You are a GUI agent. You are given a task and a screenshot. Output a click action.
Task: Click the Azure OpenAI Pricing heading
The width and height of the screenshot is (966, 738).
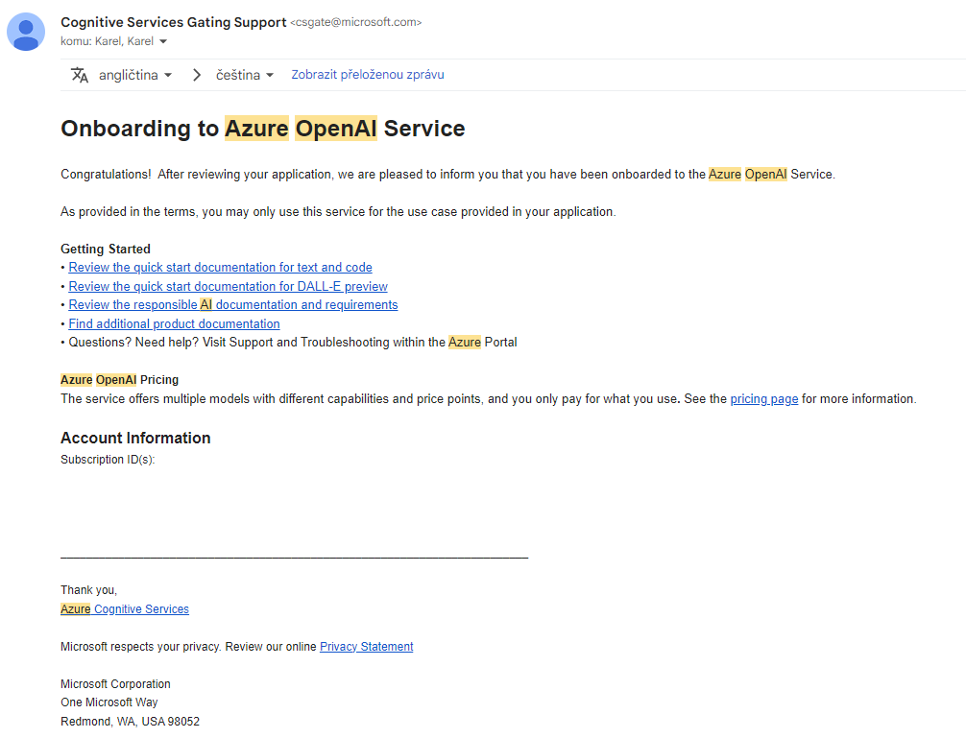[x=119, y=380]
